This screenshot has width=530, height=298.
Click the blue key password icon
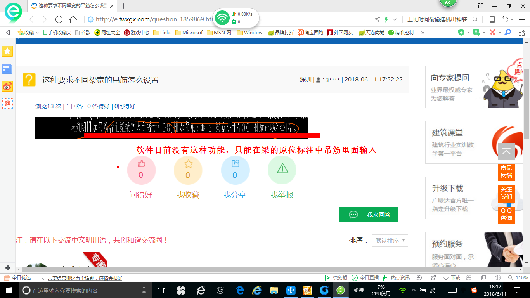coord(507,33)
